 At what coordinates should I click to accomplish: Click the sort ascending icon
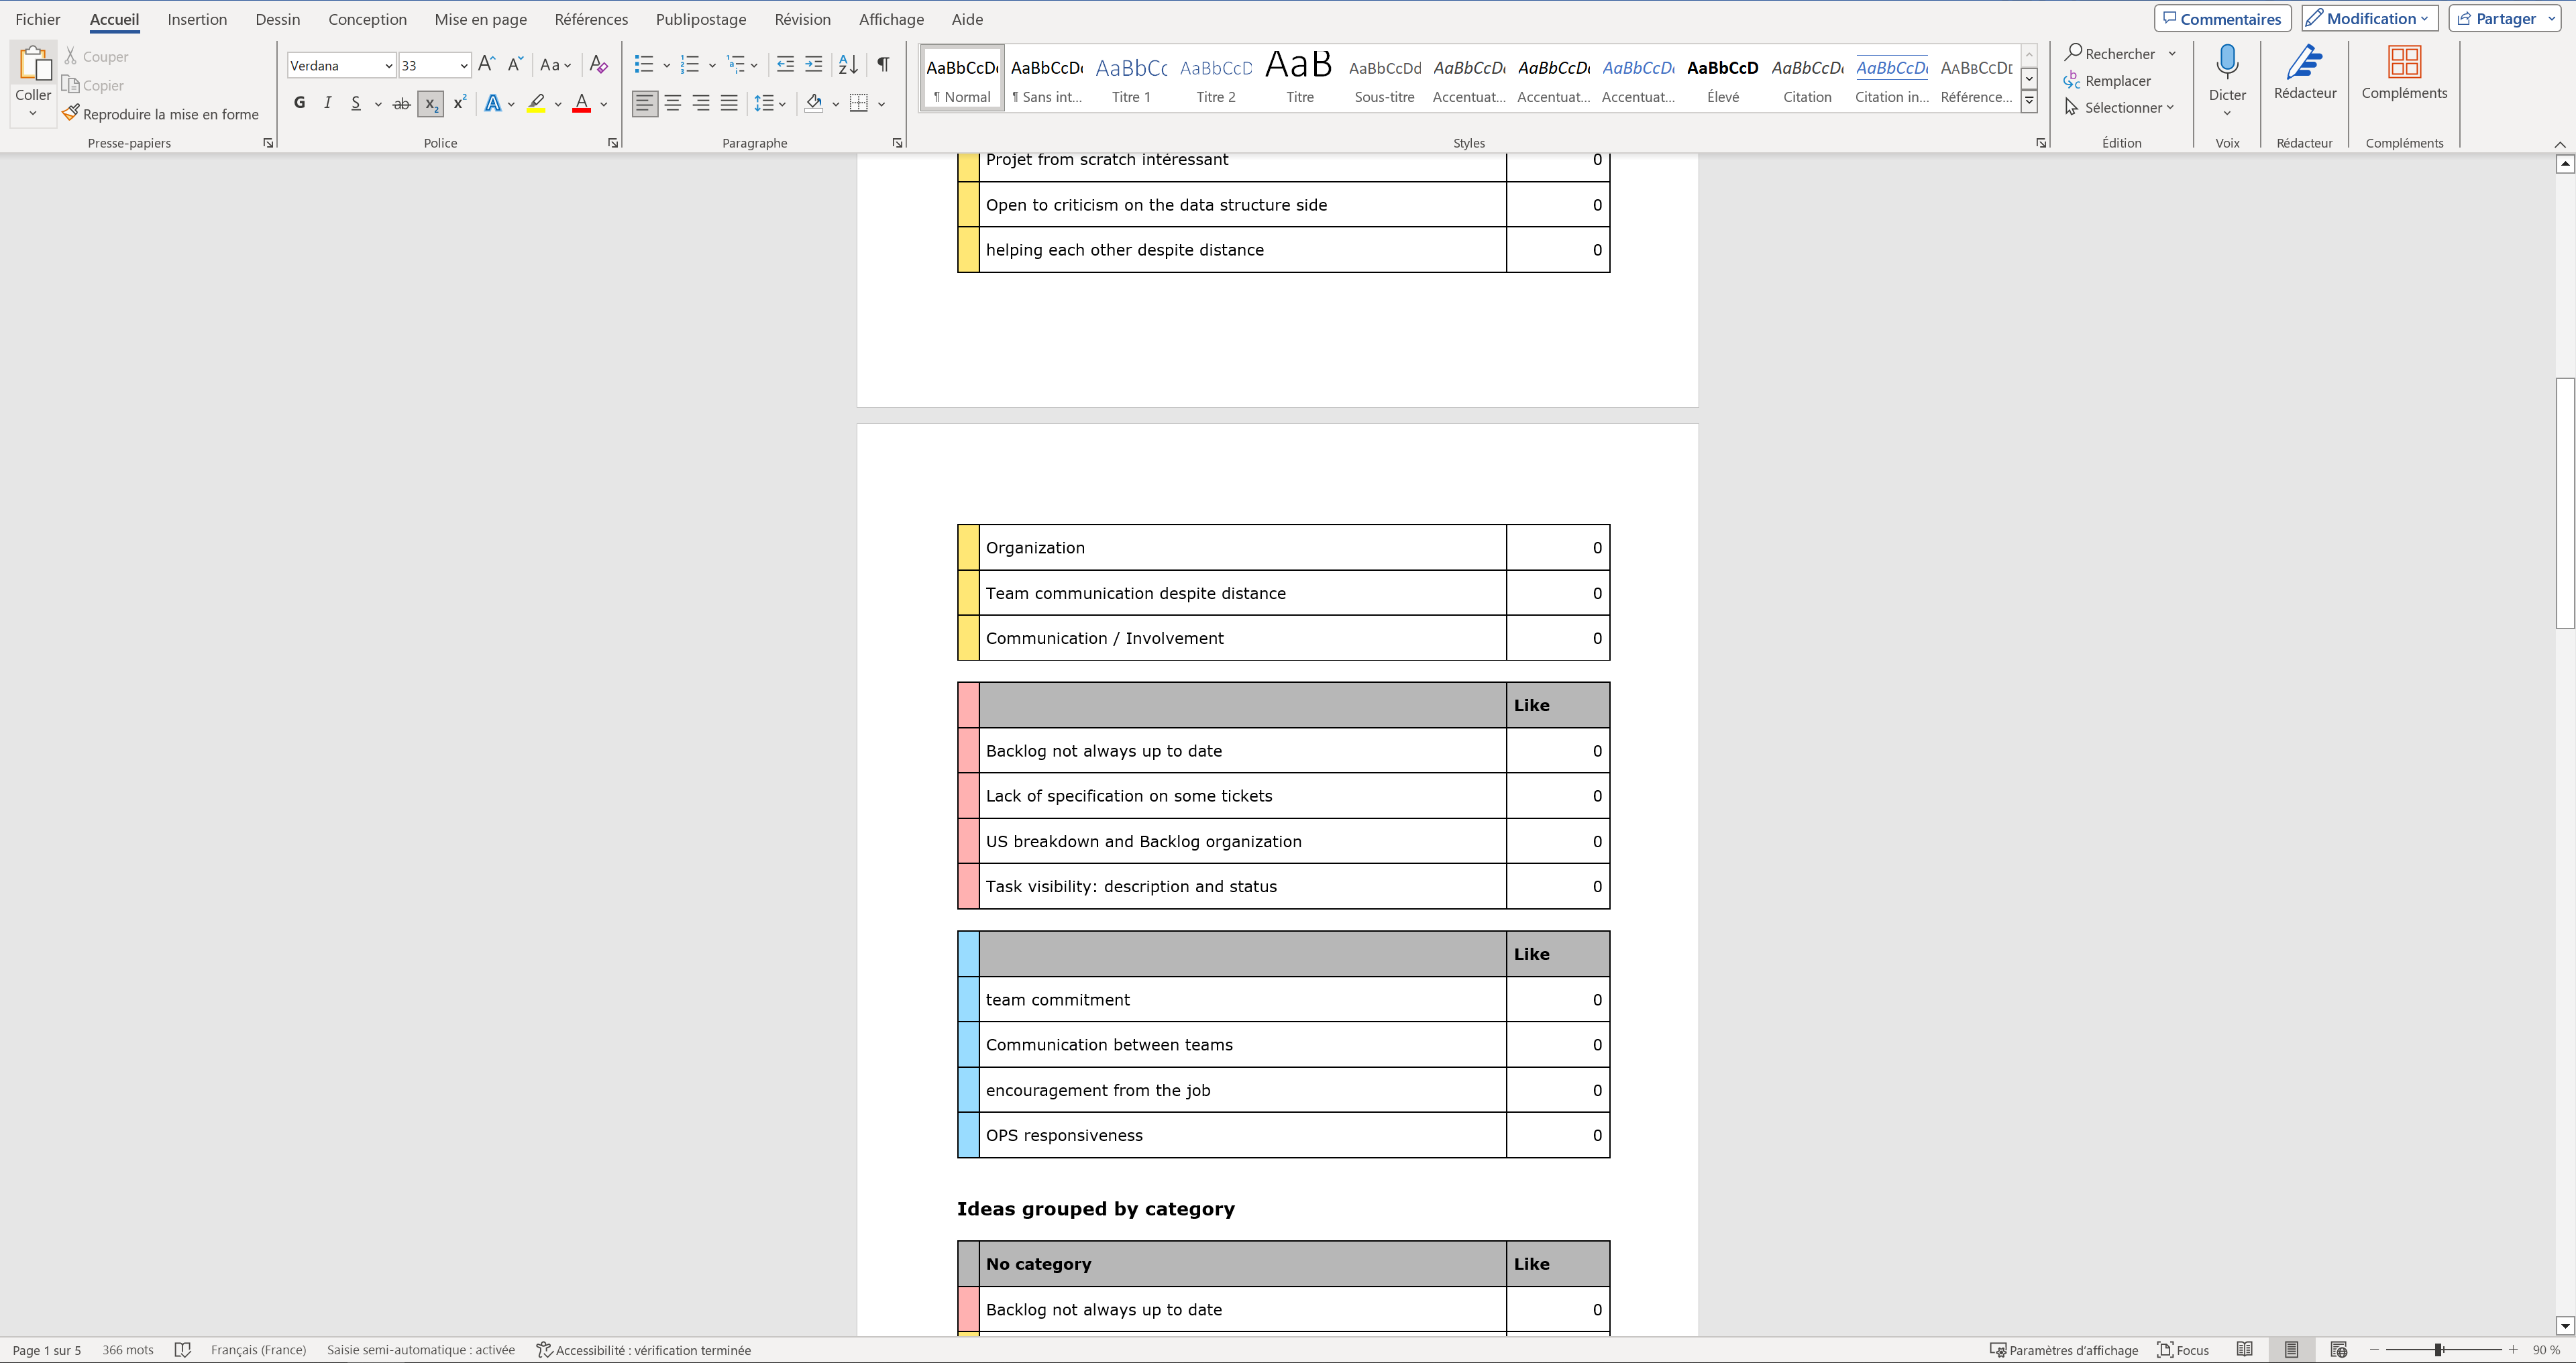[x=847, y=65]
